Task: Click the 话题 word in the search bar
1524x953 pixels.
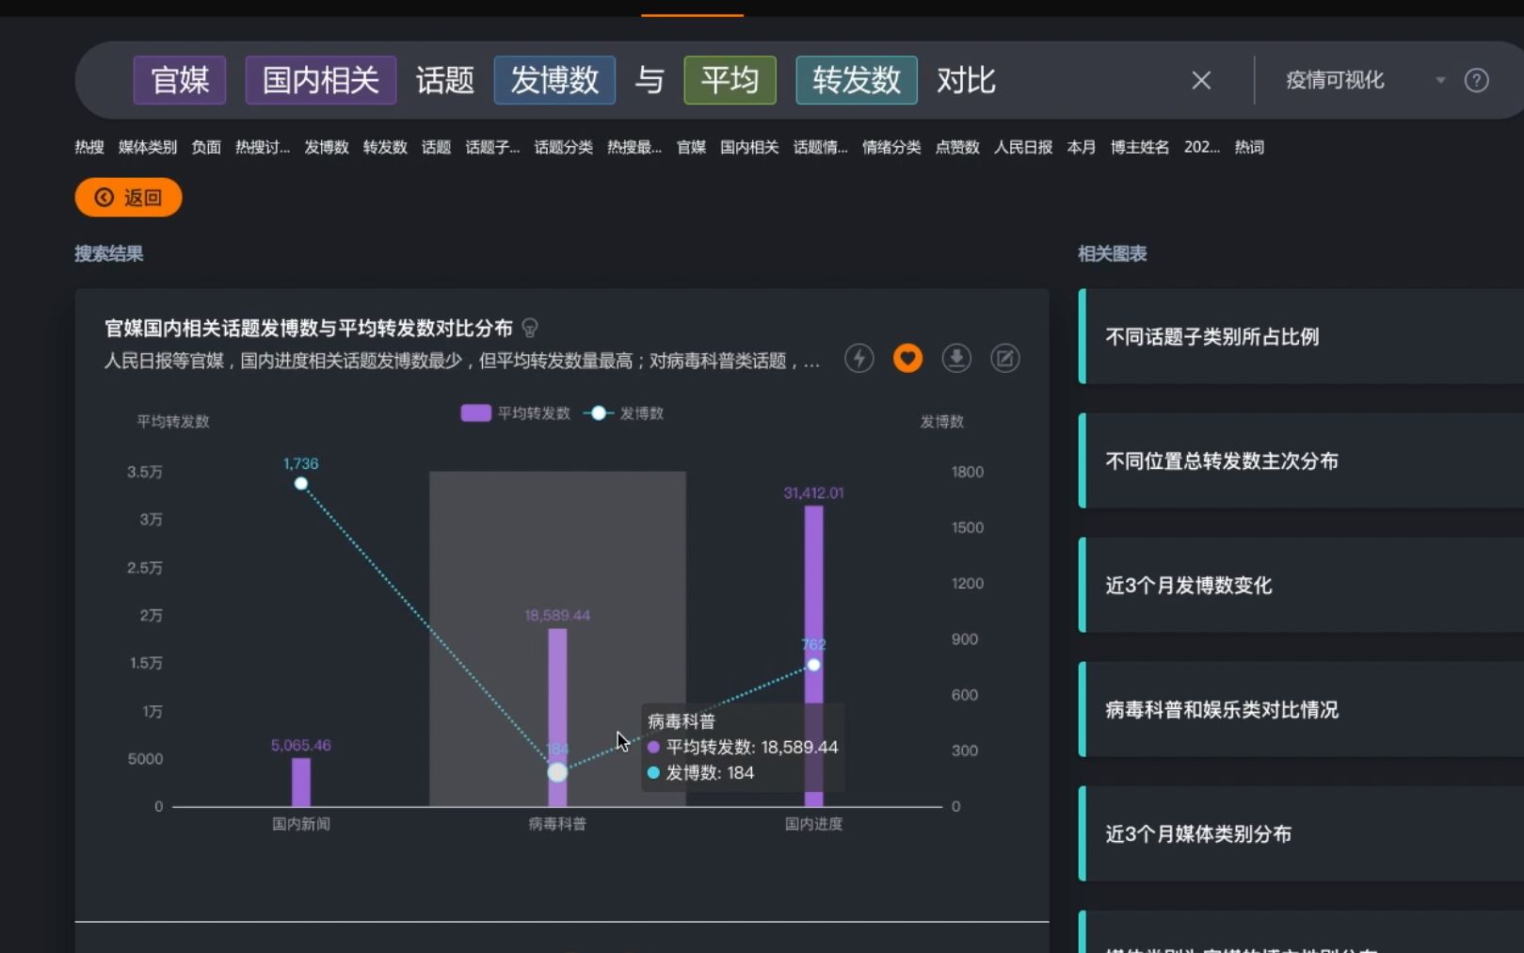Action: [445, 80]
